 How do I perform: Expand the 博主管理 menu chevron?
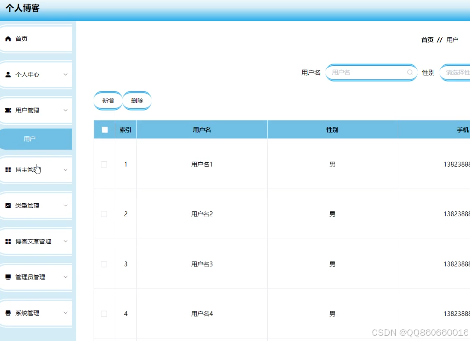[65, 170]
